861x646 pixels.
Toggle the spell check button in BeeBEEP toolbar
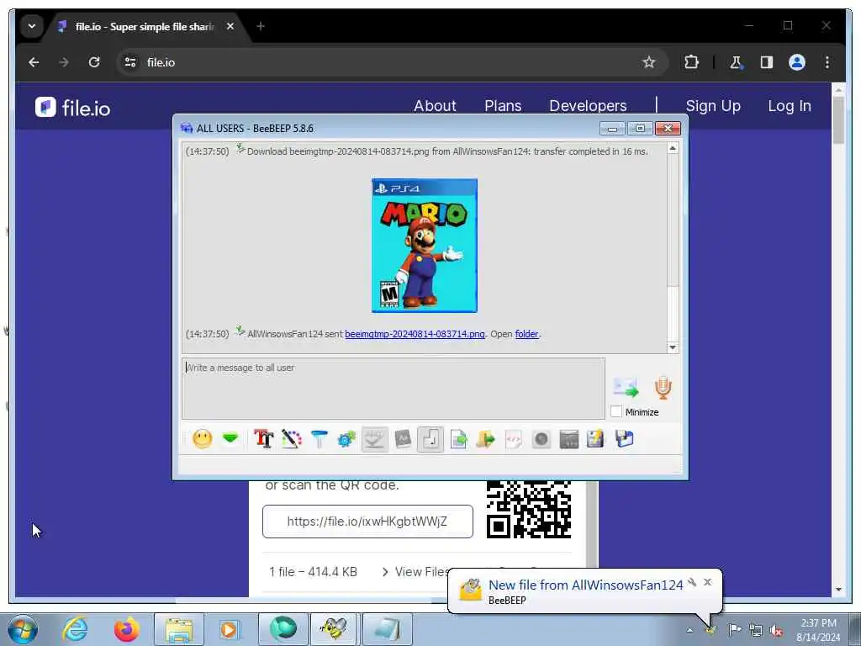[374, 439]
